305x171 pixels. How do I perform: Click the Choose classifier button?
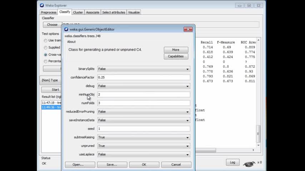point(52,25)
